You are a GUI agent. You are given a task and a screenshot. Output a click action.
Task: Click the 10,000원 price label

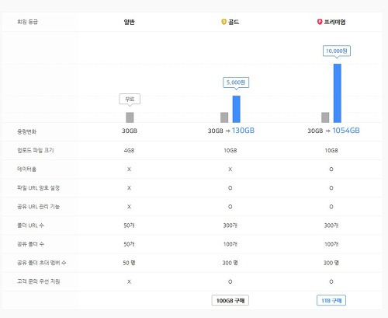337,51
